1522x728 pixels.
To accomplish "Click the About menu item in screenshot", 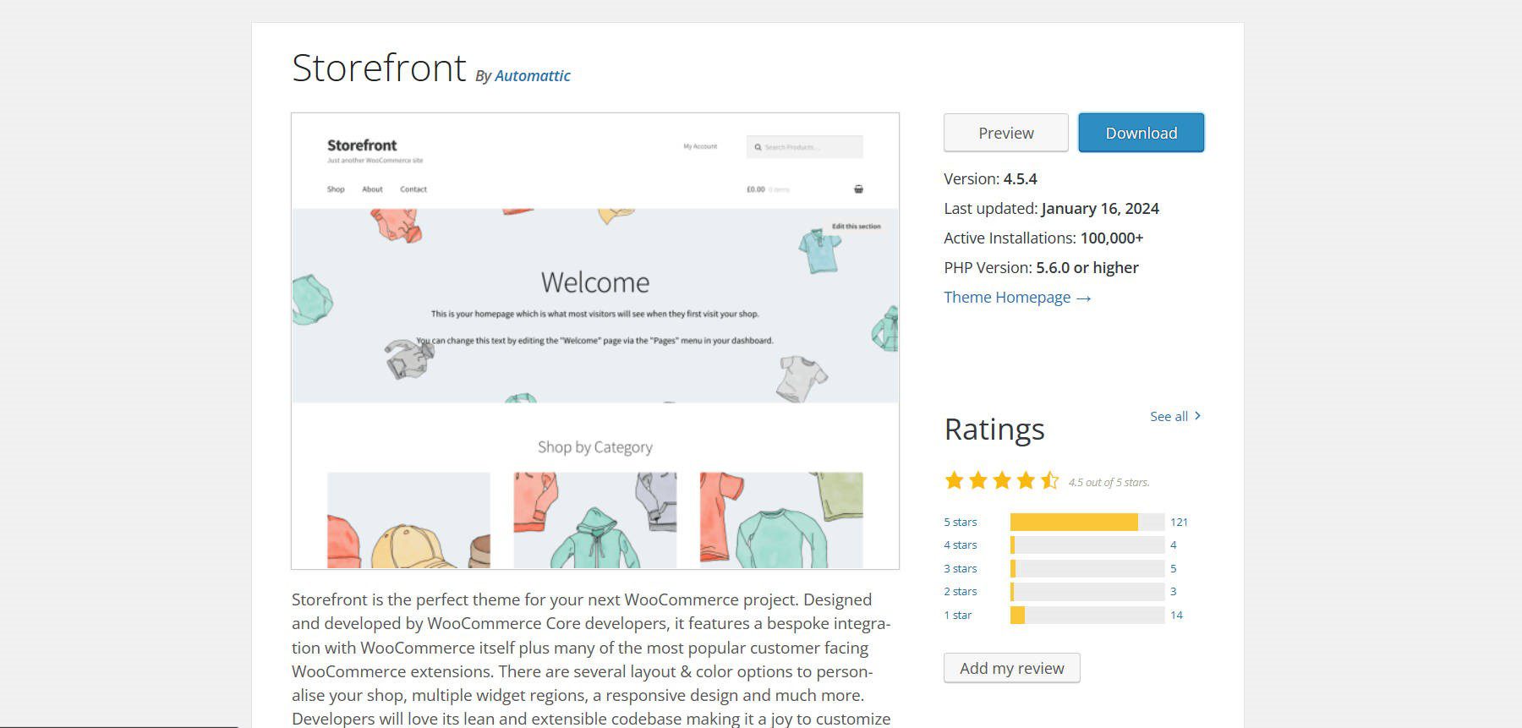I will 372,189.
